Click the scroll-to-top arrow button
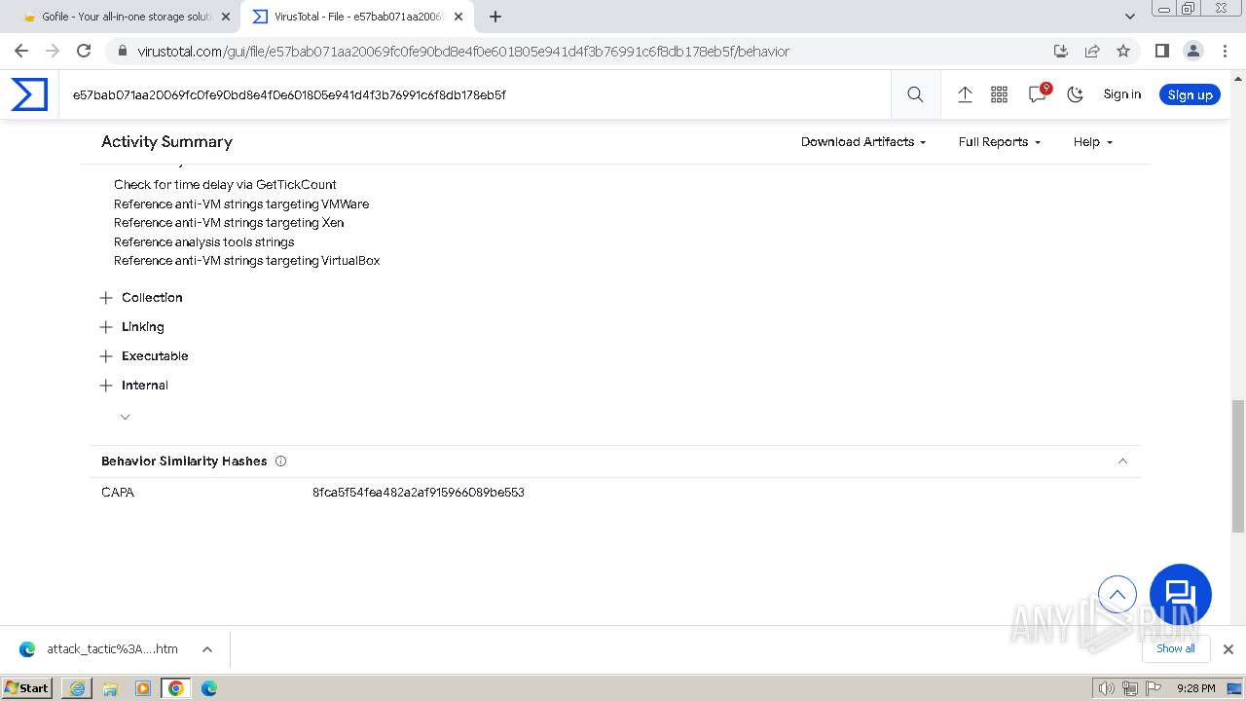This screenshot has width=1246, height=701. click(x=1118, y=594)
